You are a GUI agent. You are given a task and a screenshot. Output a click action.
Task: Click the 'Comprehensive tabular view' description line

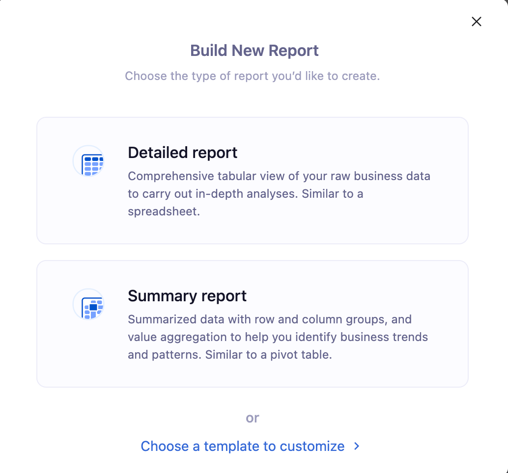(x=279, y=176)
